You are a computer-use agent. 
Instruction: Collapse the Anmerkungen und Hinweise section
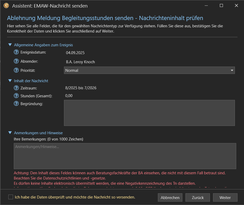(10, 133)
